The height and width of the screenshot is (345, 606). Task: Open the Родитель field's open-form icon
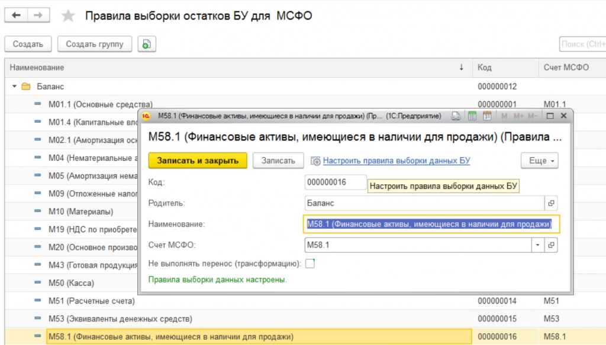click(x=551, y=203)
